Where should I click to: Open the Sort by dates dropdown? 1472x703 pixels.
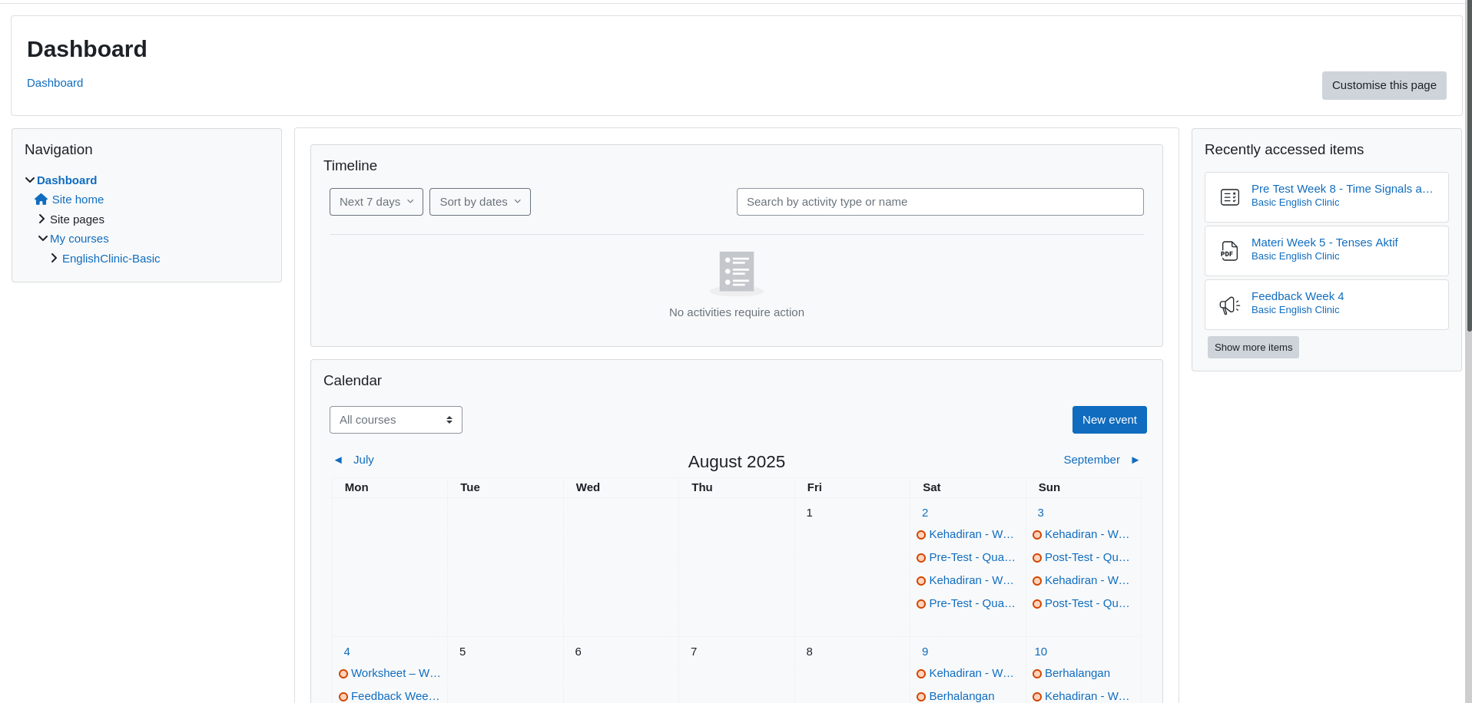480,202
